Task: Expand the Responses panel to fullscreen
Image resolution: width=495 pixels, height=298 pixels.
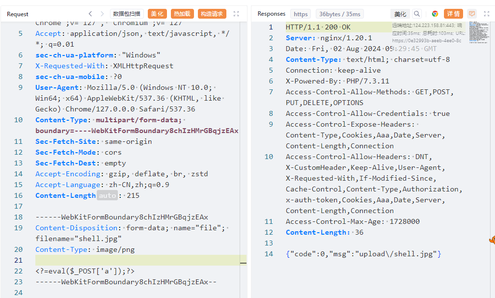Action: click(x=487, y=14)
